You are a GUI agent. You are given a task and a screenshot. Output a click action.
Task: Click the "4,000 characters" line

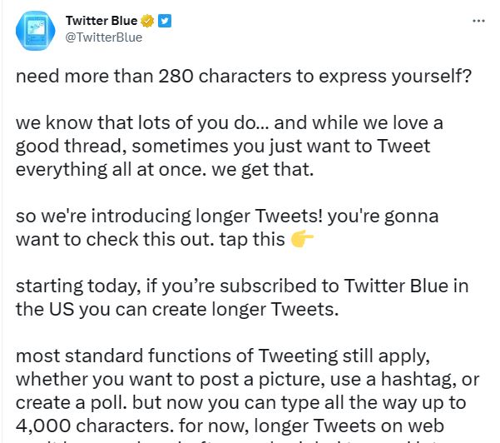(230, 426)
